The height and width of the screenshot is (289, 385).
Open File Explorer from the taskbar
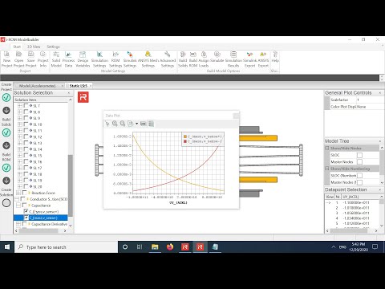coord(155,246)
